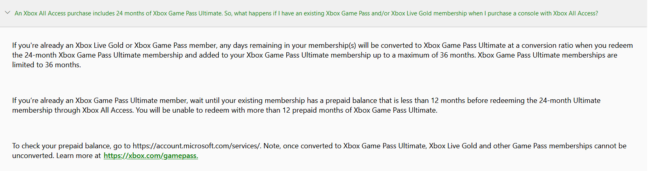
Task: Click "maximum of 36 months" phrase
Action: (436, 55)
